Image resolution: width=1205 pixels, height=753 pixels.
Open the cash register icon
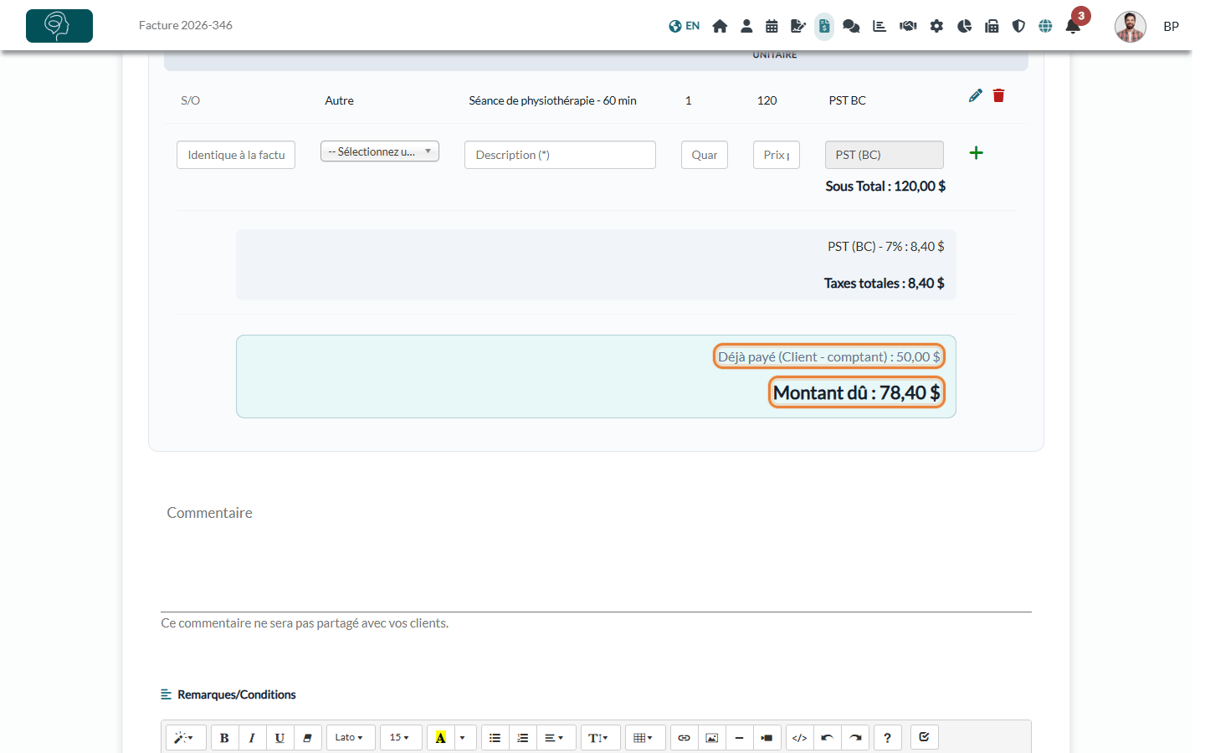(992, 26)
